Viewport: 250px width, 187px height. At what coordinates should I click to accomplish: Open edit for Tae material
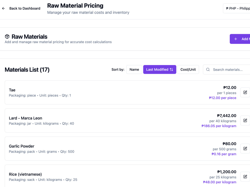coord(245,93)
